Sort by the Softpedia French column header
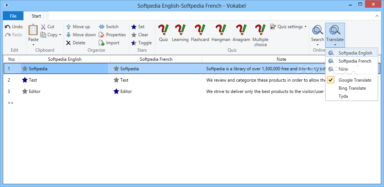The image size is (384, 187). [x=156, y=59]
